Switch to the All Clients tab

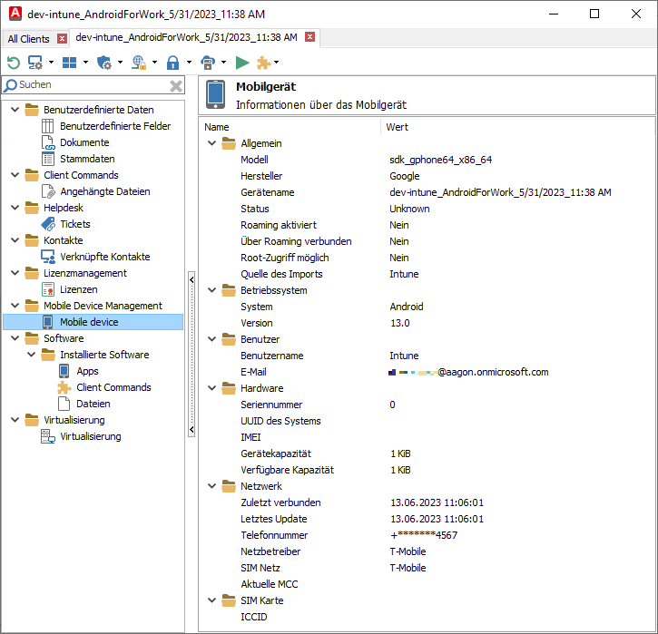[x=28, y=39]
